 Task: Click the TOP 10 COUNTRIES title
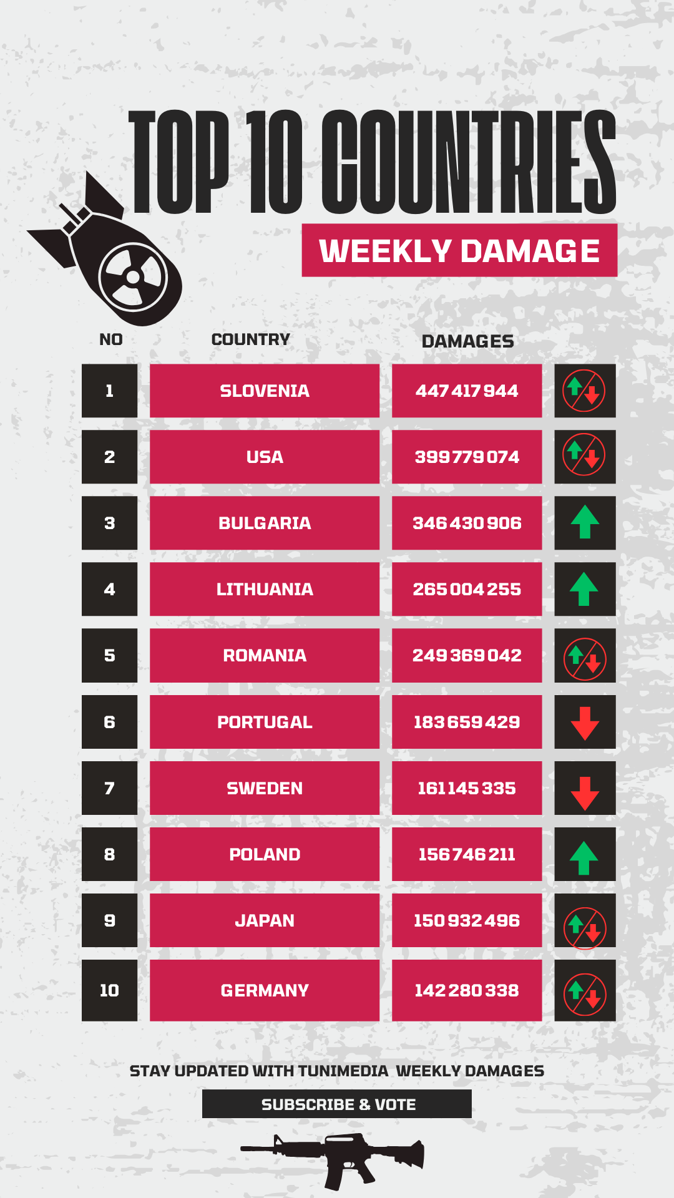coord(373,162)
